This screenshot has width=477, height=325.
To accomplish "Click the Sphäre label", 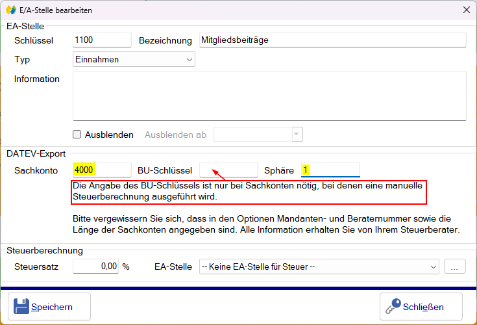I will click(279, 170).
